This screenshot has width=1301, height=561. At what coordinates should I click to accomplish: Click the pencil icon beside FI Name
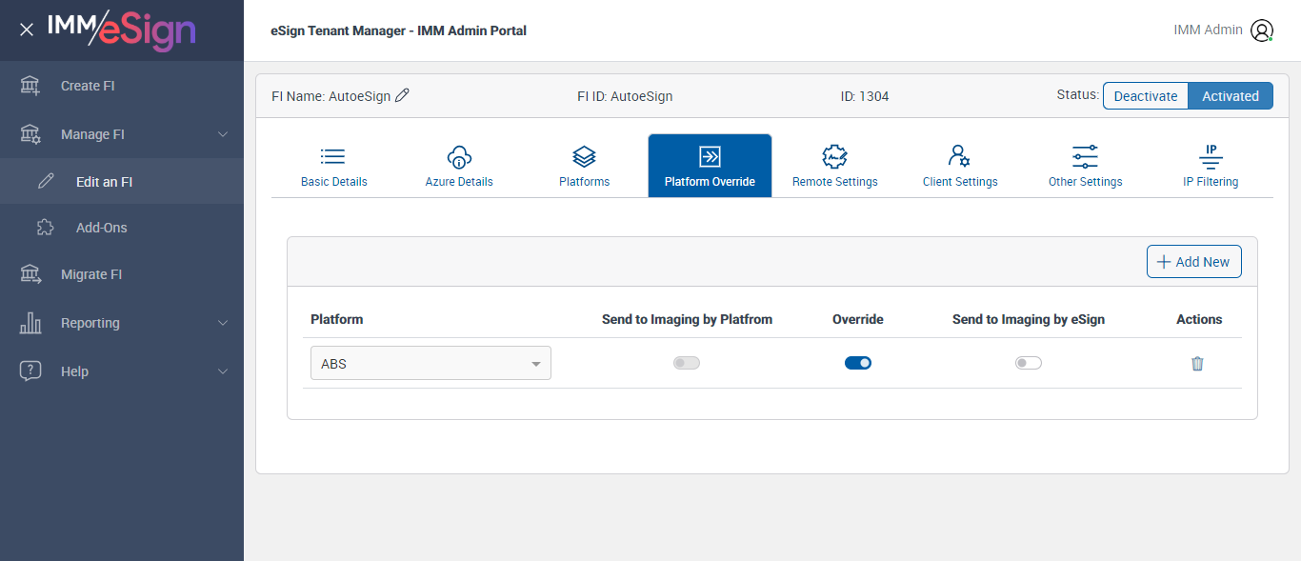[x=402, y=95]
